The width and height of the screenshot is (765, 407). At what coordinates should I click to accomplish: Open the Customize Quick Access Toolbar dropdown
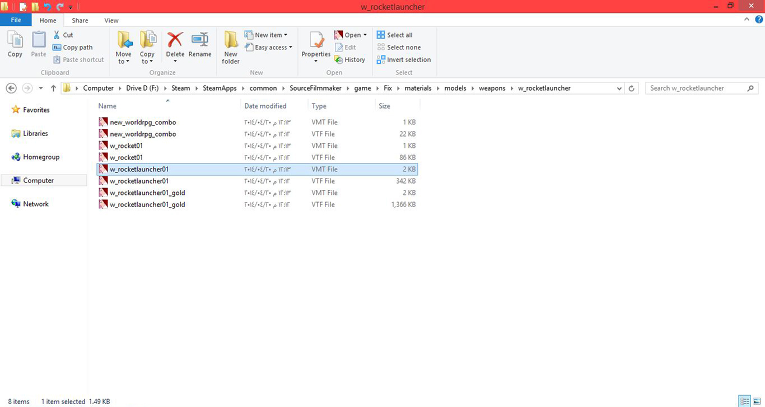pos(71,7)
